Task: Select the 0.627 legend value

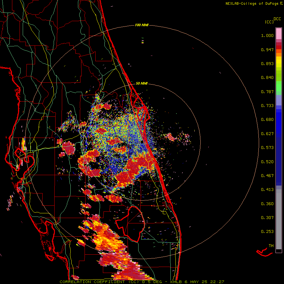Action: point(267,134)
